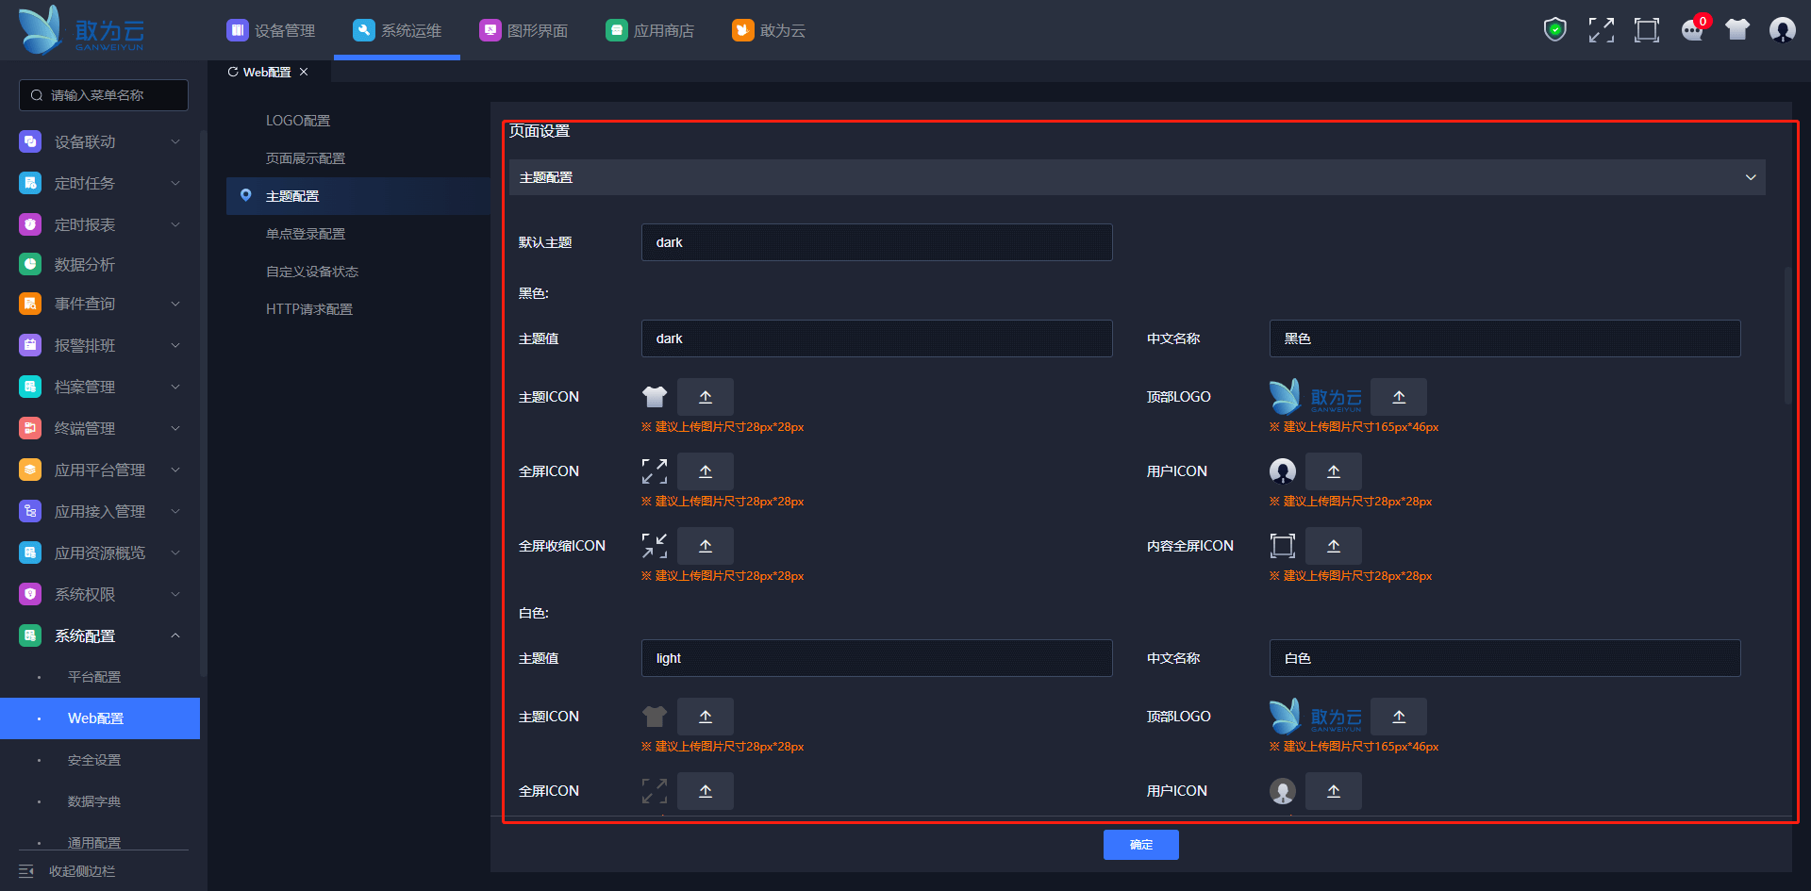1811x891 pixels.
Task: Collapse the 系统配置 sidebar menu
Action: click(x=100, y=635)
